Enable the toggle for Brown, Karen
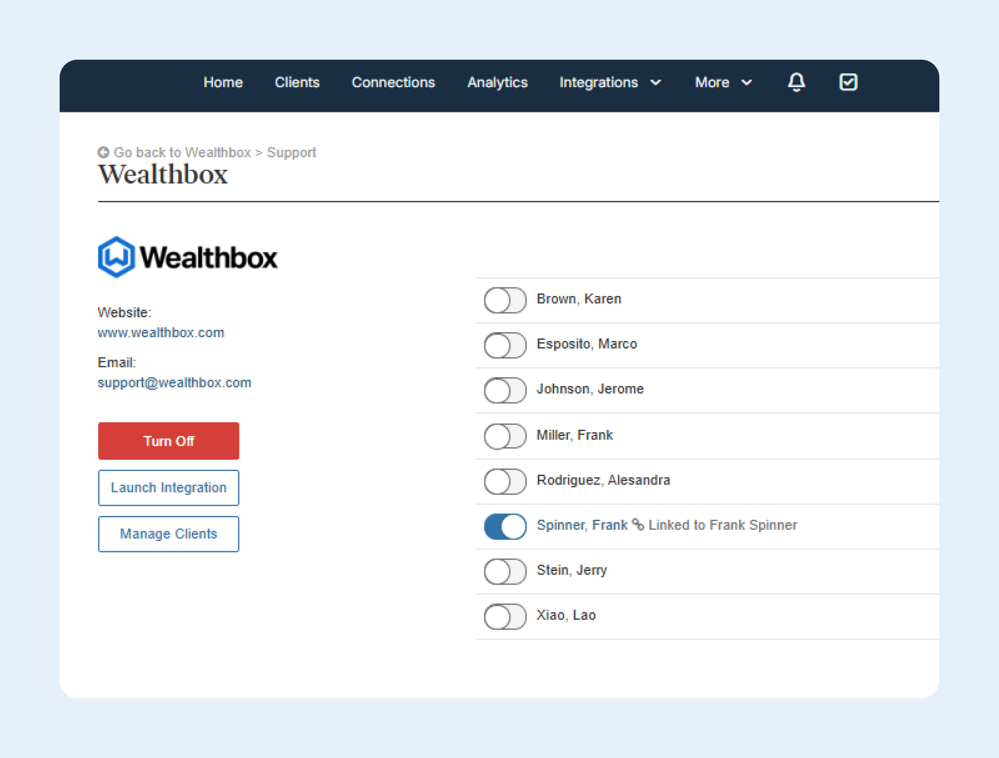Viewport: 999px width, 758px height. 505,300
